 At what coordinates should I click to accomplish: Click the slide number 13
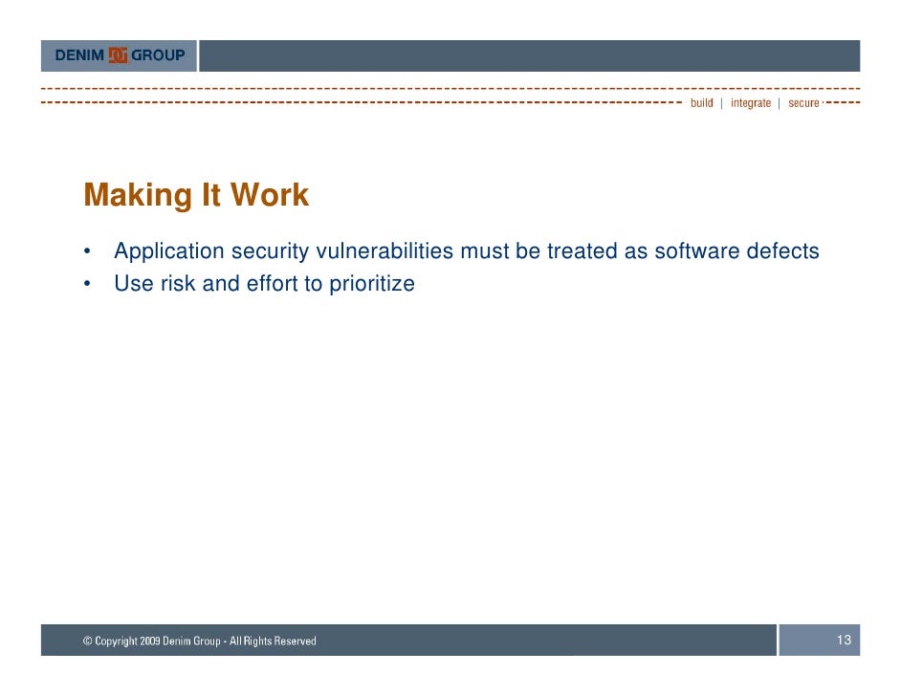coord(844,640)
